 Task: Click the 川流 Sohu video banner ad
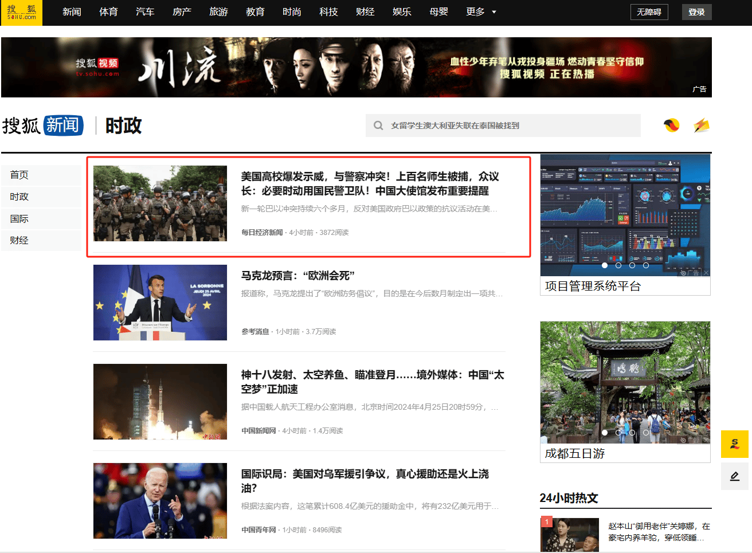[357, 68]
